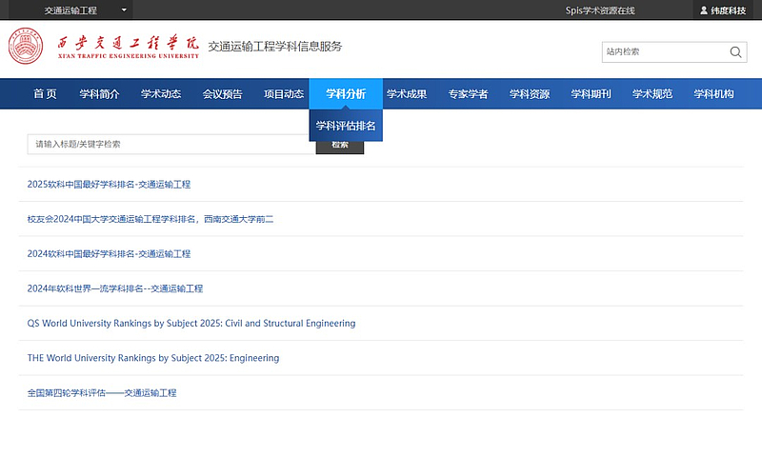Click the 学科机构 navigation item
762x476 pixels.
[x=713, y=93]
